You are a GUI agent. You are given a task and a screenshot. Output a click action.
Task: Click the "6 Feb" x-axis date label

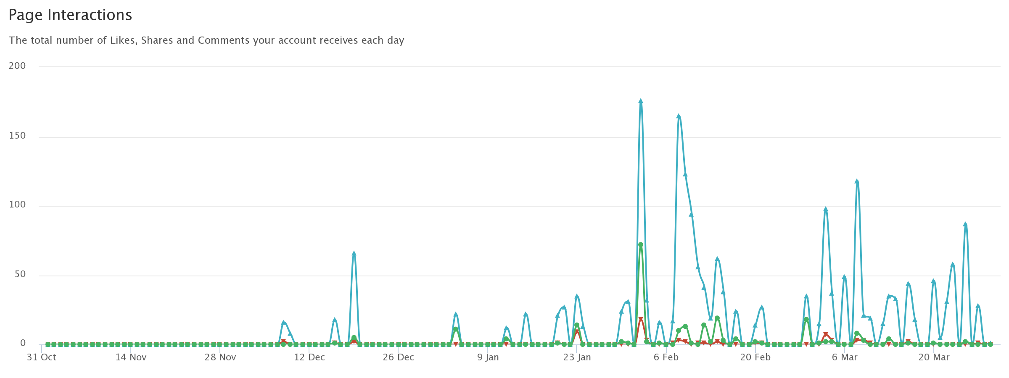(x=666, y=357)
